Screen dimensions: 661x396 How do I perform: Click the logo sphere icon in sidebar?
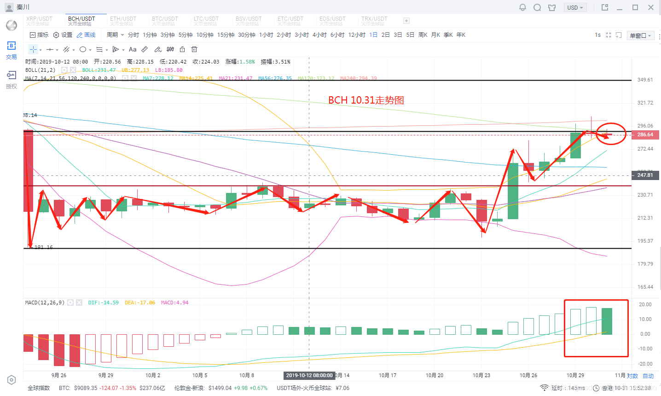[x=12, y=25]
